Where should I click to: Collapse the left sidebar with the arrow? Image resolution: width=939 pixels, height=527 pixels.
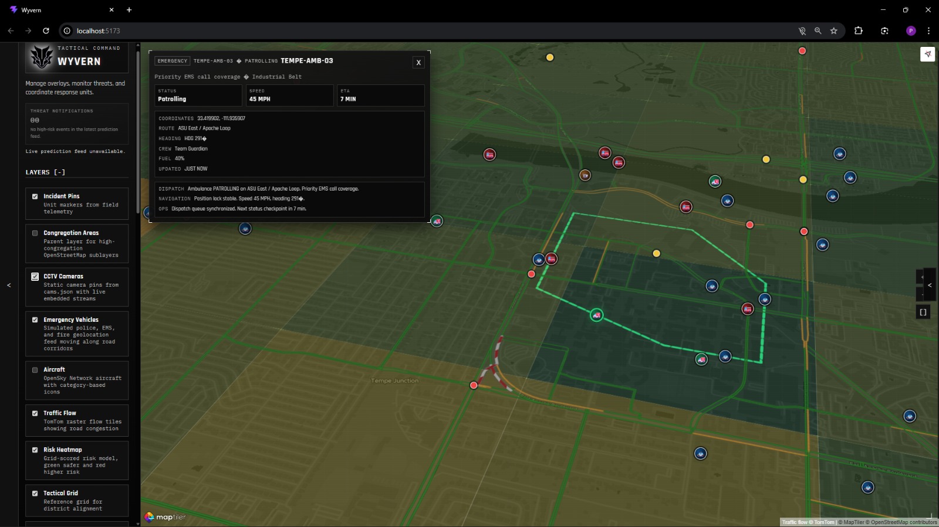tap(9, 285)
